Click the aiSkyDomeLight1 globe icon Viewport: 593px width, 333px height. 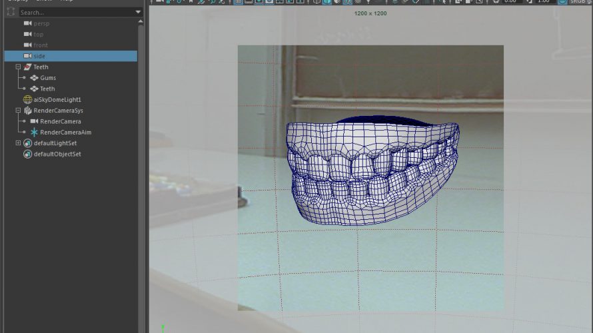pos(27,100)
